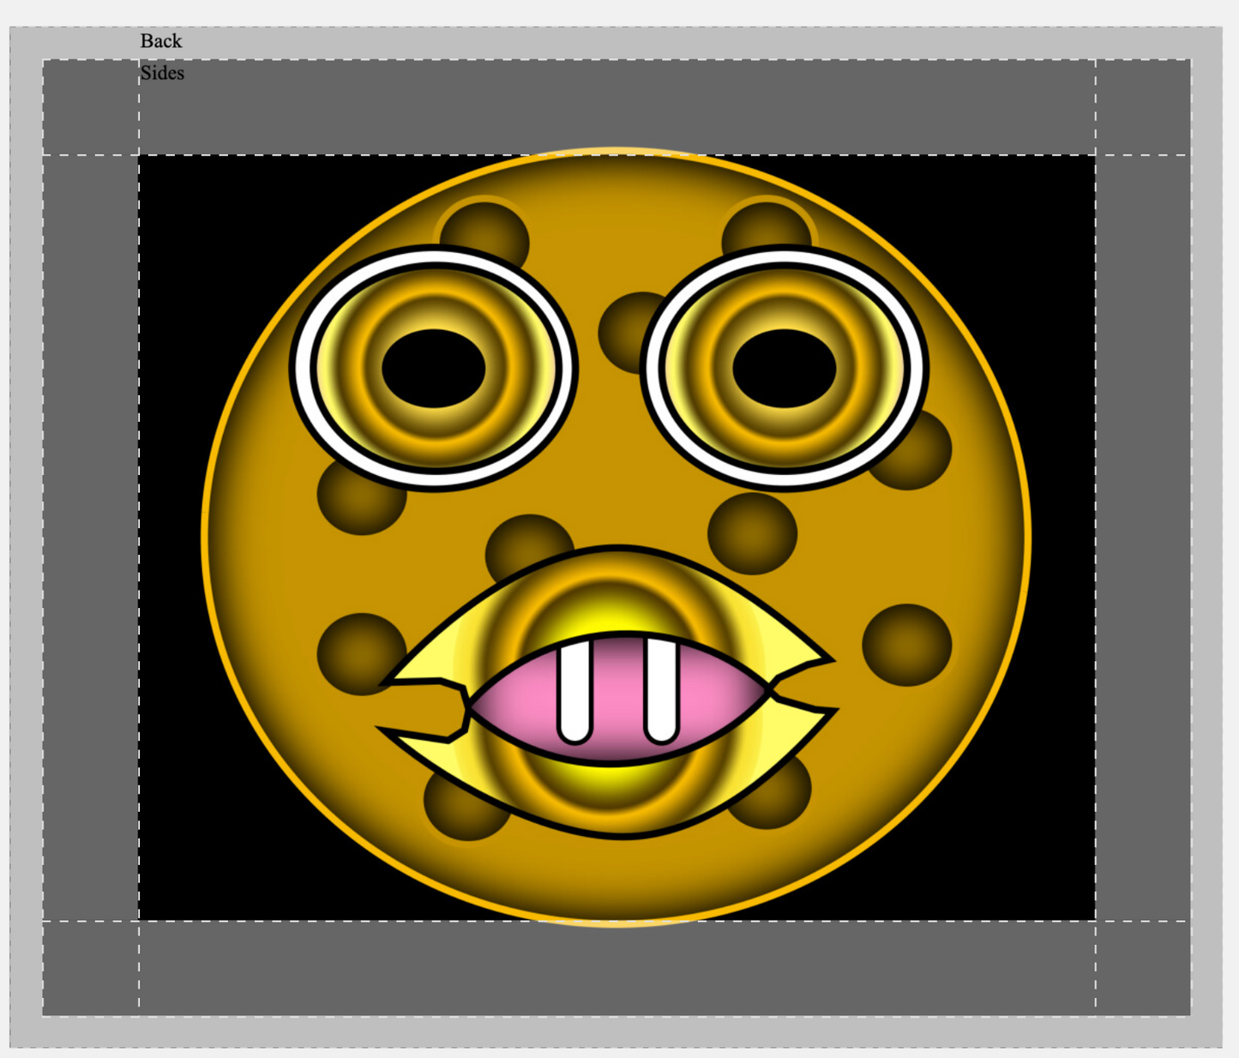Click the left white tooth
1239x1058 pixels.
click(x=574, y=691)
